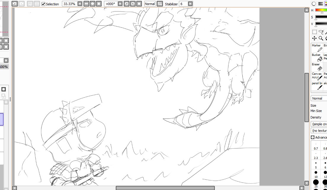Open the layer blending mode dropdown arrow
The image size is (327, 190).
coord(6,60)
